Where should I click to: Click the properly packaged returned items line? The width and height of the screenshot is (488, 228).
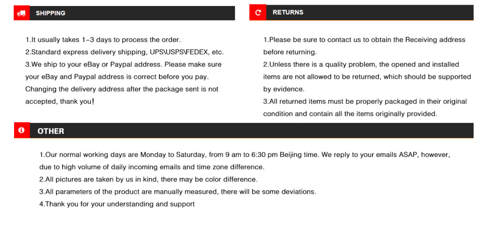[365, 102]
